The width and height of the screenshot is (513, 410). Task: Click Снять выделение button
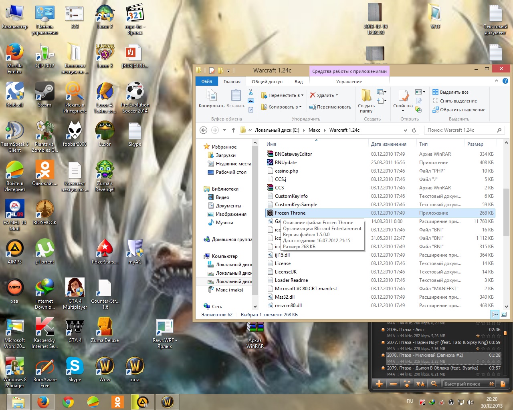point(455,101)
